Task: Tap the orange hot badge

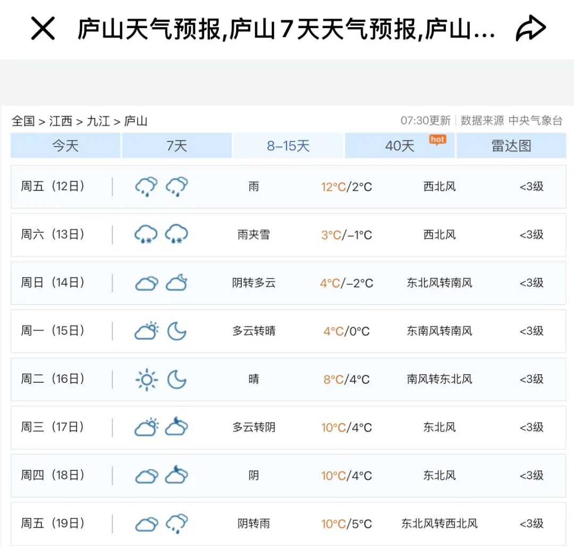Action: pos(437,139)
